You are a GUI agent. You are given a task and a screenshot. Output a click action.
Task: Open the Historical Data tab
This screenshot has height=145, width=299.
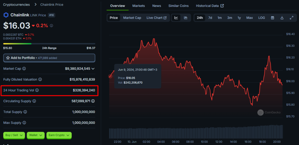click(210, 6)
